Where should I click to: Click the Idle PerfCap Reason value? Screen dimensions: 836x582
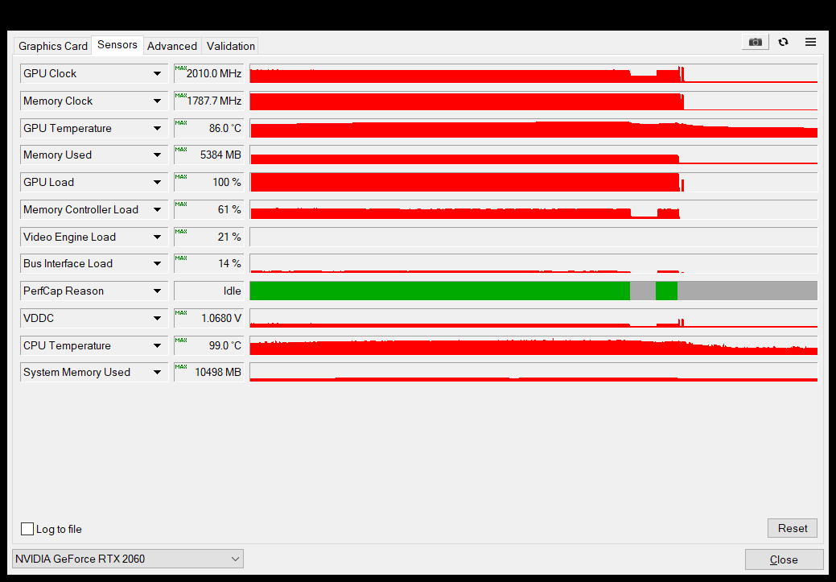[x=209, y=291]
